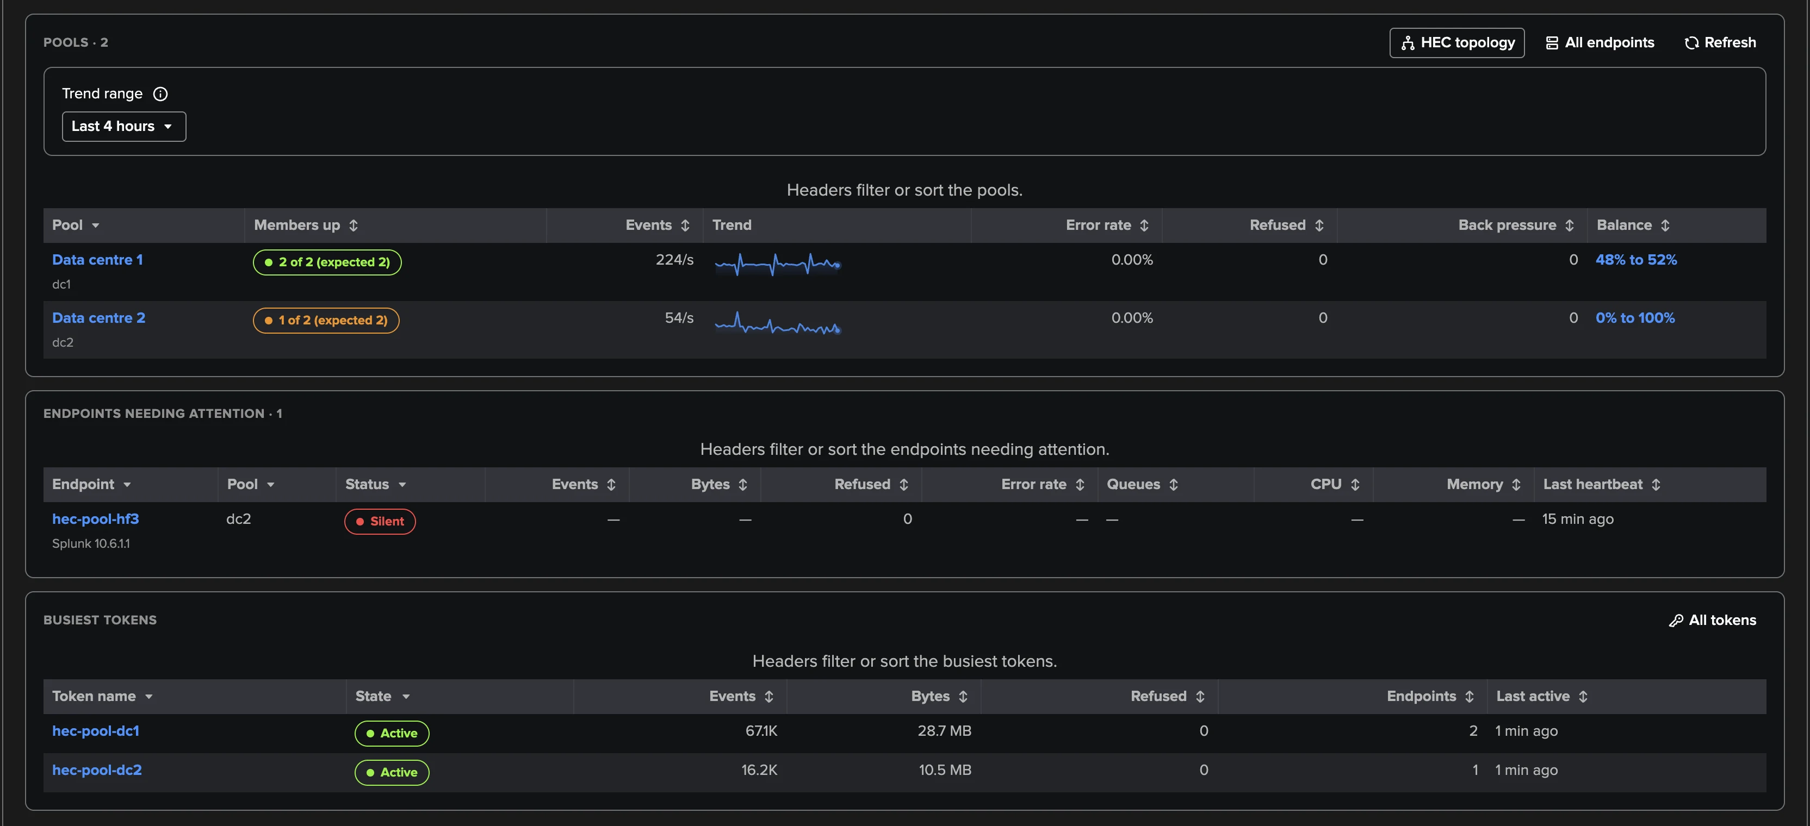Filter attention endpoints by Pool header
This screenshot has width=1810, height=826.
pos(270,485)
